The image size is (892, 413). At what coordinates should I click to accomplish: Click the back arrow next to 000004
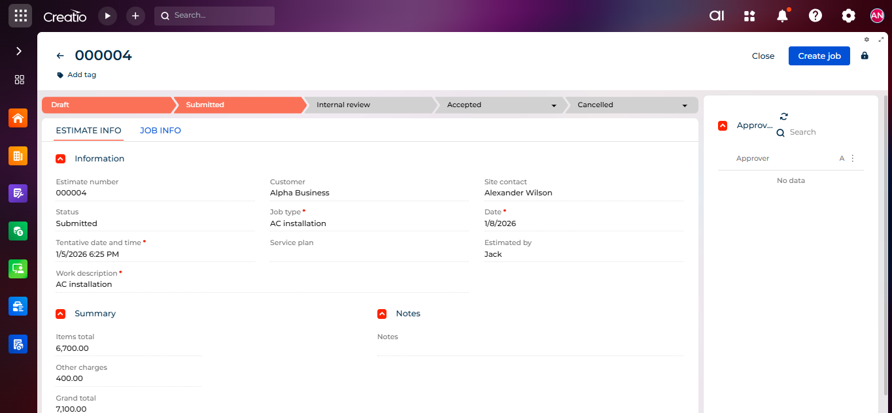click(x=60, y=56)
